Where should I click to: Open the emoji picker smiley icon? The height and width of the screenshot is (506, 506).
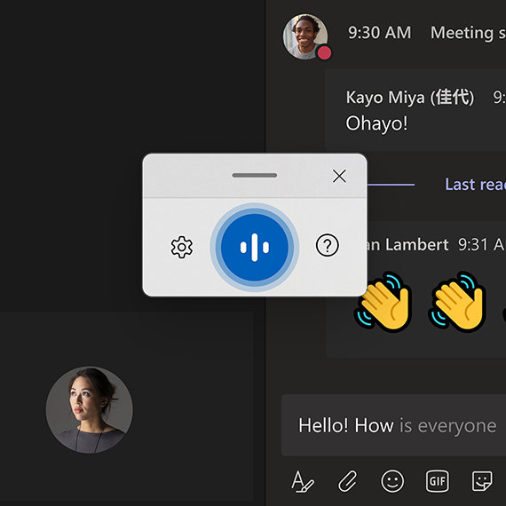tap(392, 481)
